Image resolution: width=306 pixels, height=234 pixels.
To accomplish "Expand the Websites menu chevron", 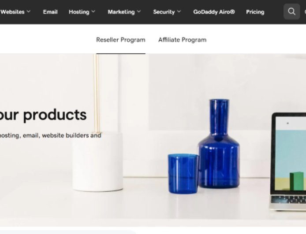I will point(29,11).
